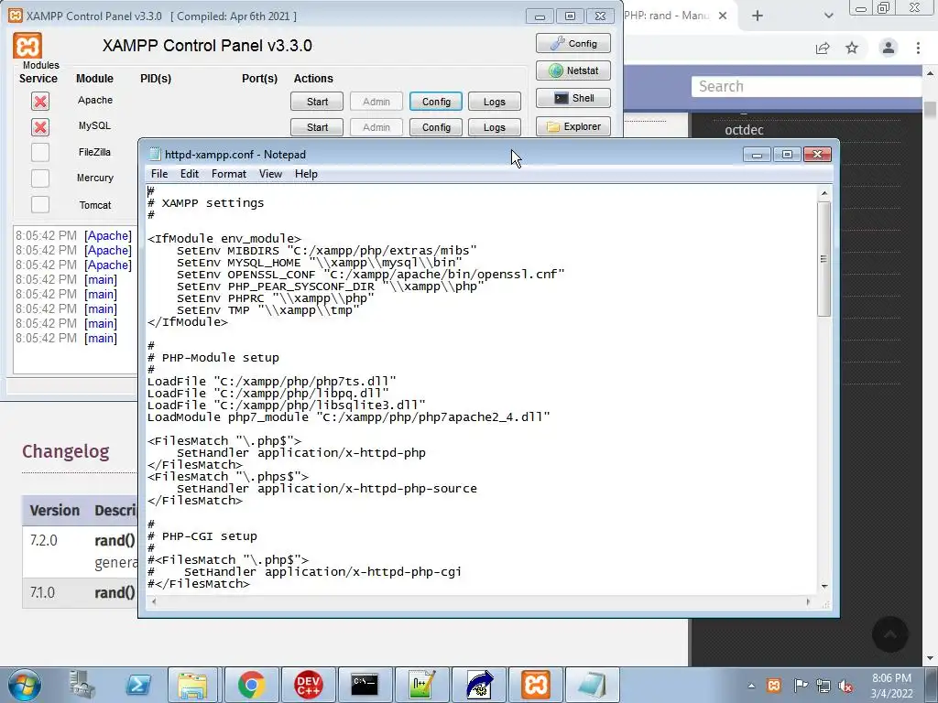Open File Explorer from the taskbar
Viewport: 938px width, 703px height.
[192, 685]
